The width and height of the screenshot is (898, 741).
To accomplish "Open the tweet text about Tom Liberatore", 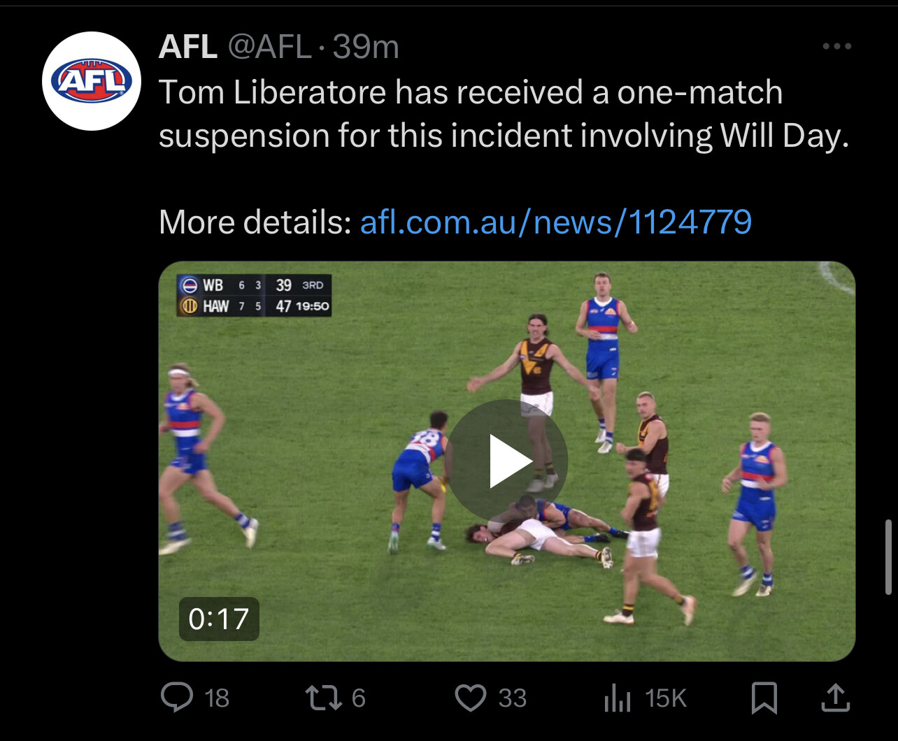I will point(504,114).
